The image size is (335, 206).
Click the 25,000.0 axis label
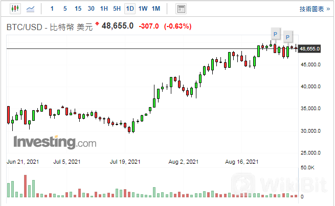[x=310, y=153]
